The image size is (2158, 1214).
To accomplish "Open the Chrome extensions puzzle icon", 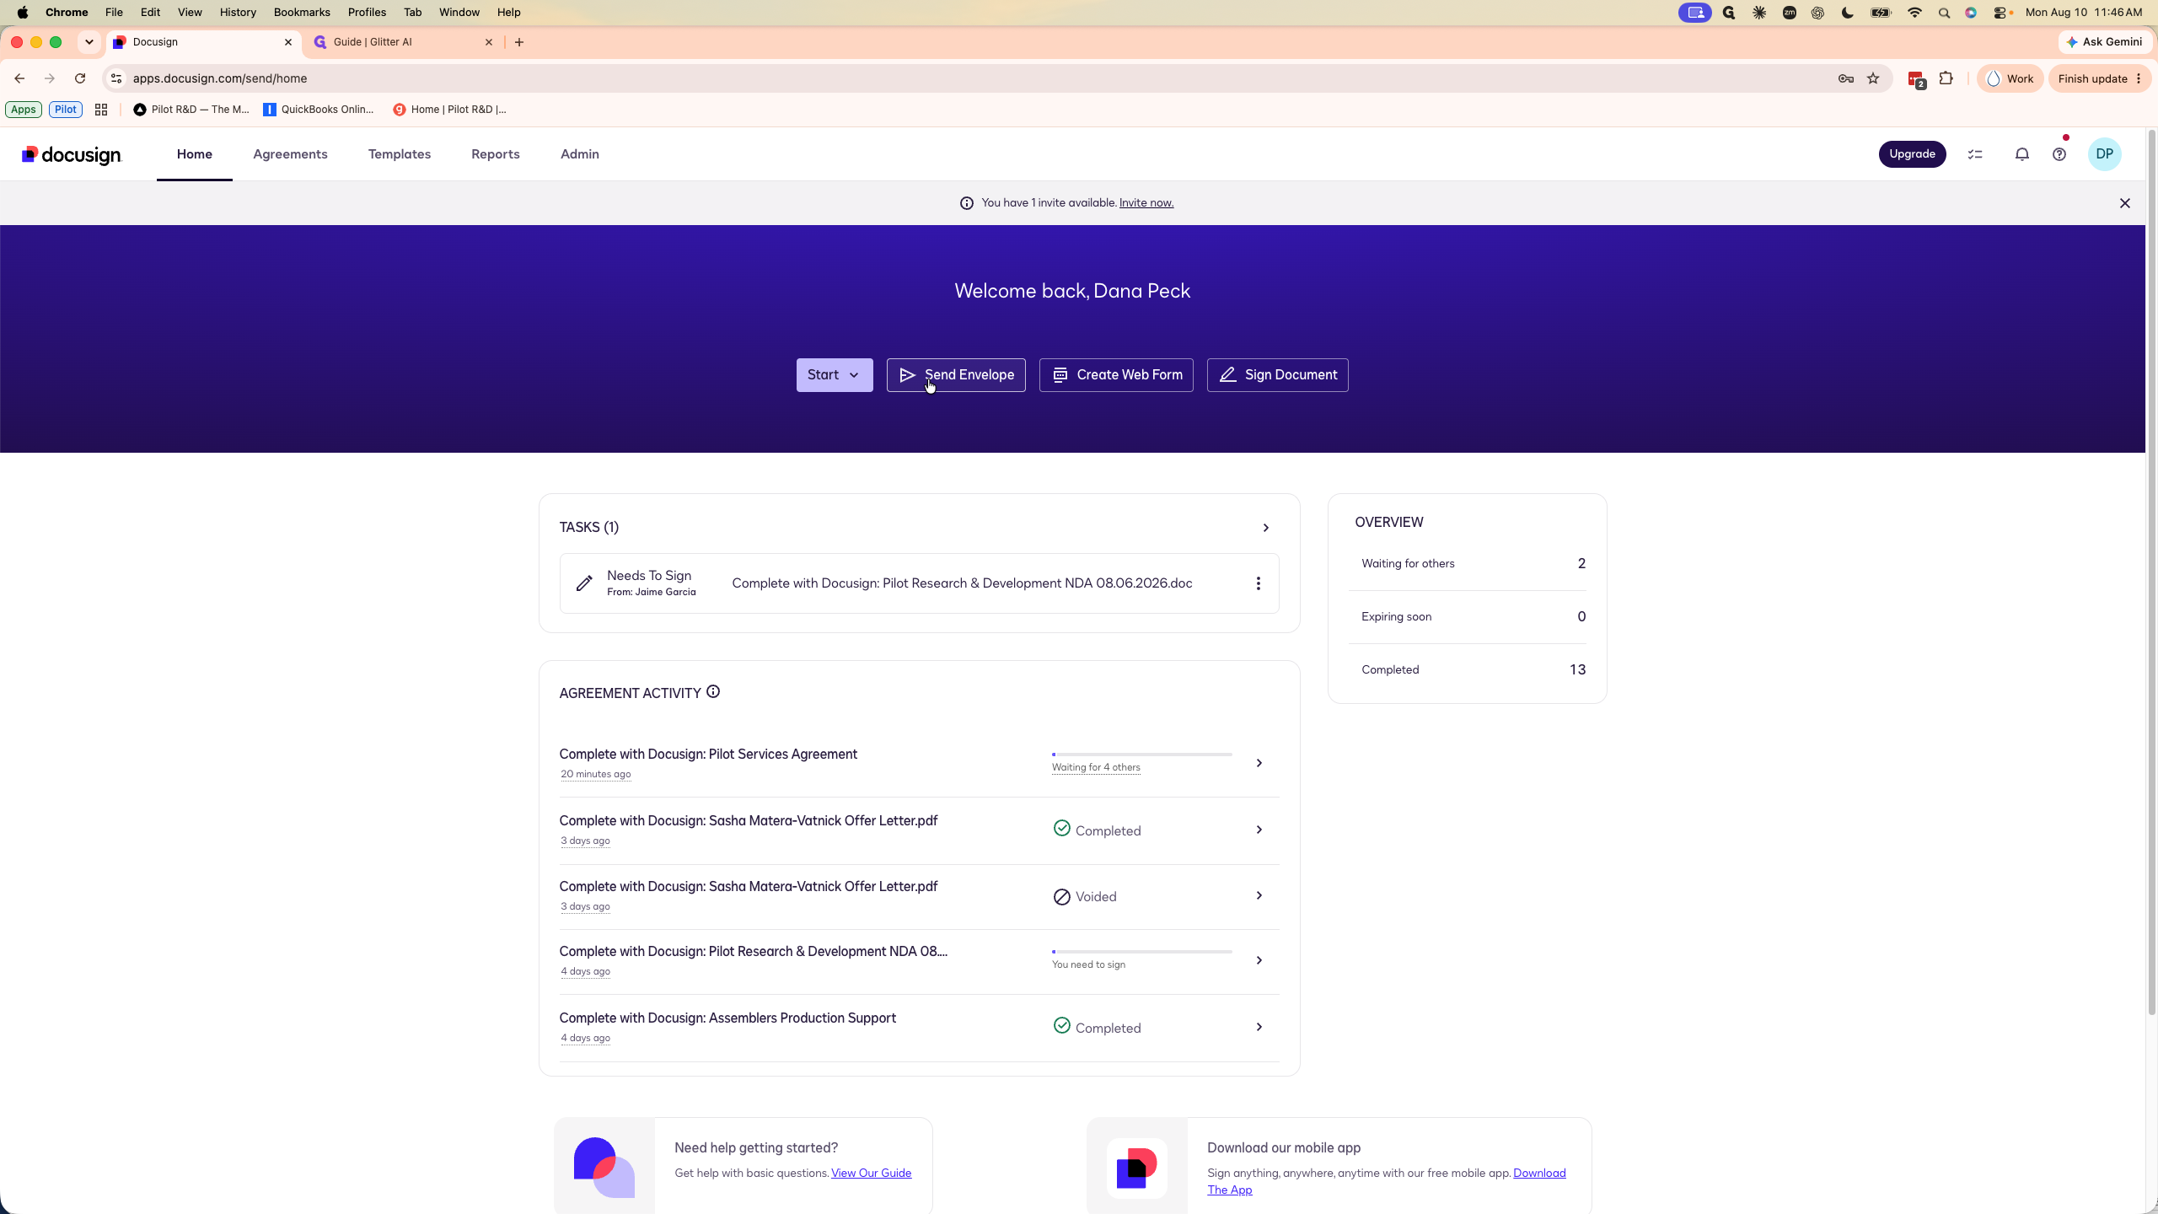I will tap(1946, 78).
